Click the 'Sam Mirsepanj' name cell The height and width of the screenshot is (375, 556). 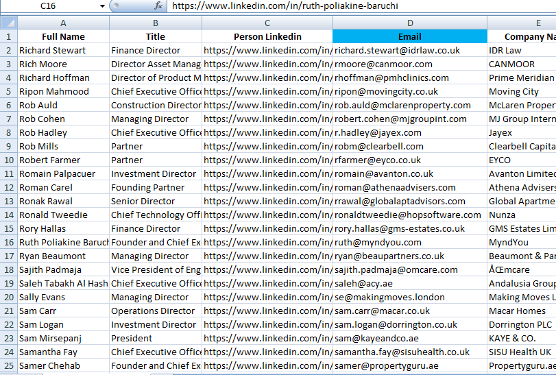(64, 339)
